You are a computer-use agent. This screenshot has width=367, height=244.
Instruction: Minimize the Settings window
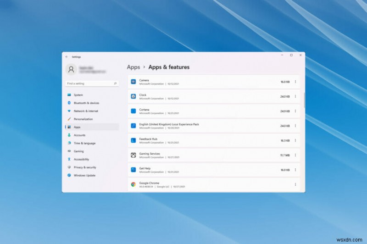point(282,55)
